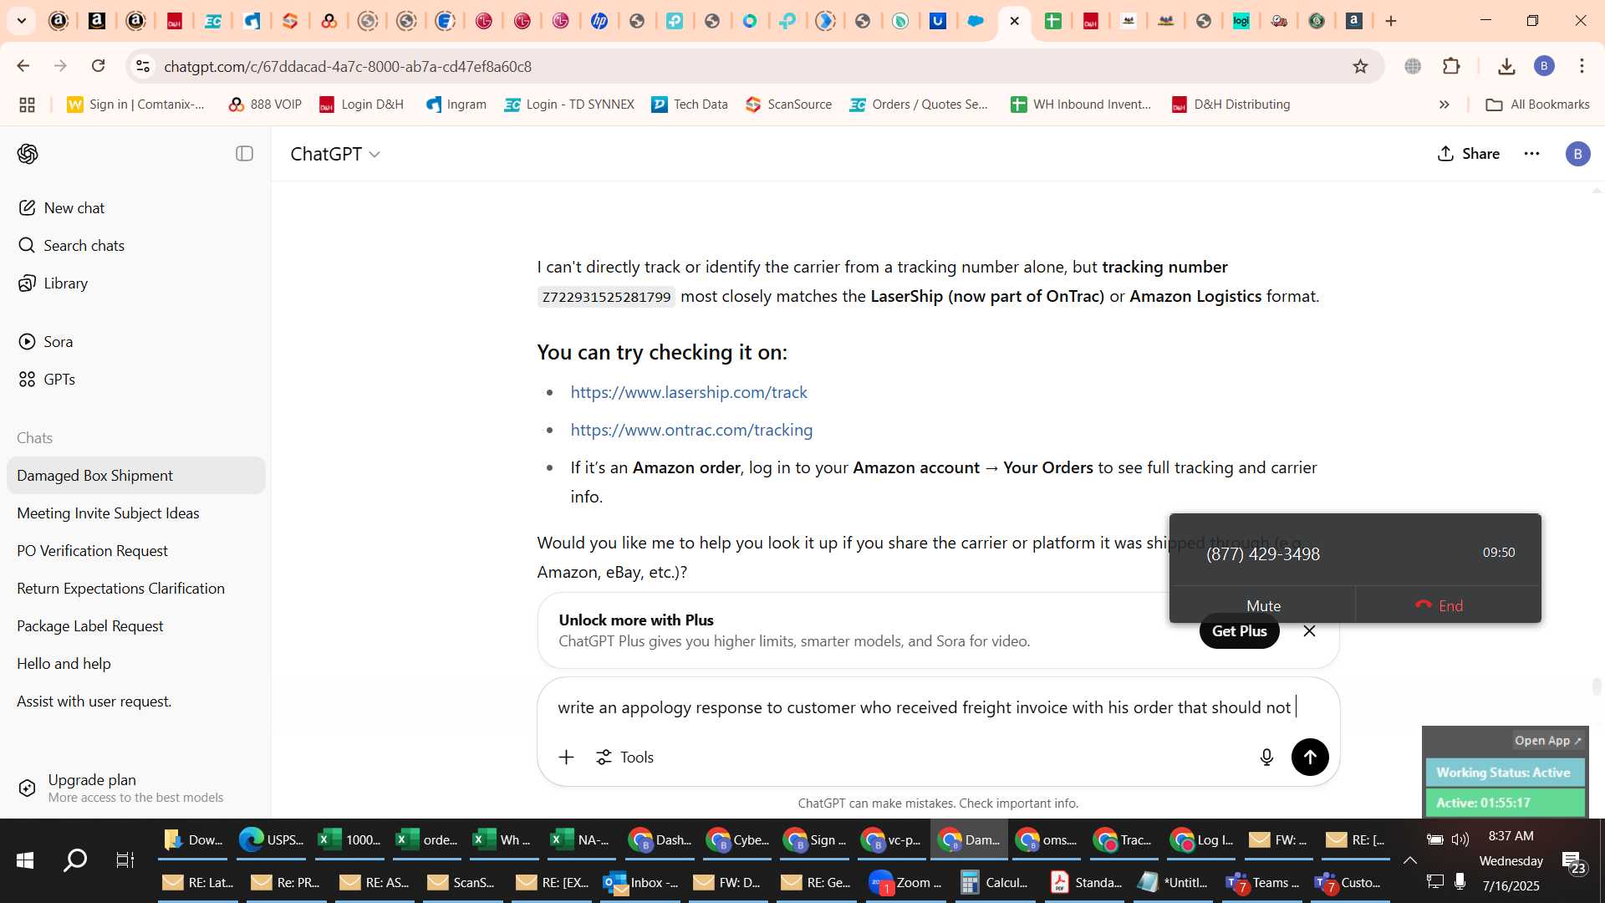Open the Windows Start menu

[x=25, y=860]
